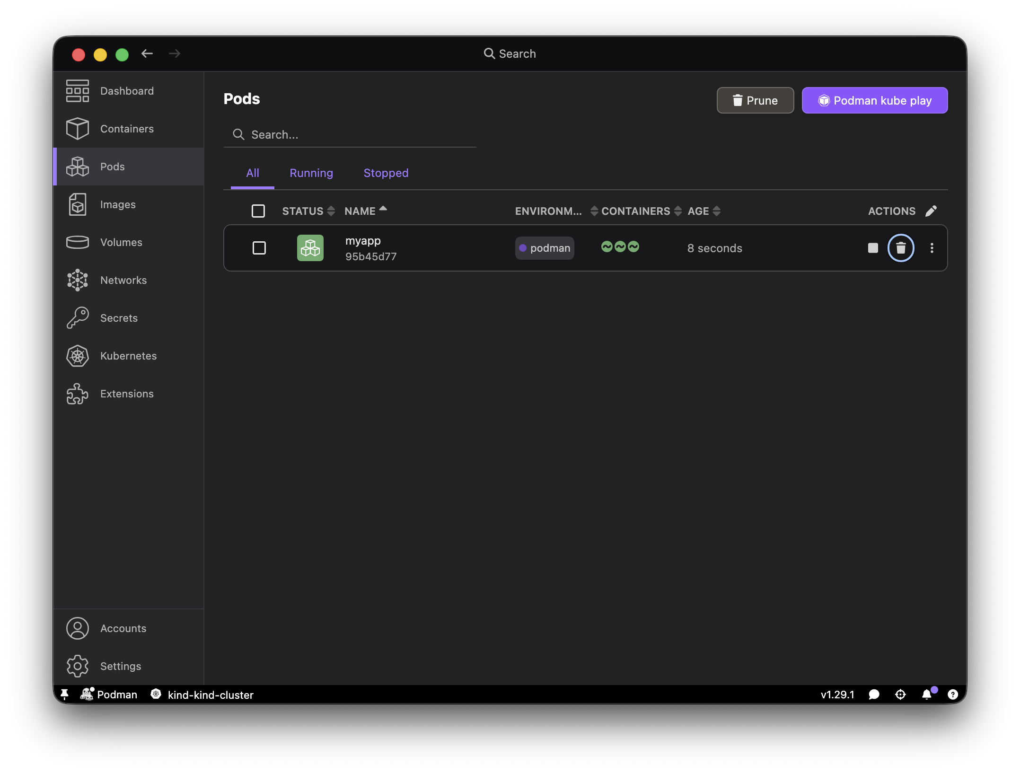Open the Settings gear icon

click(78, 666)
